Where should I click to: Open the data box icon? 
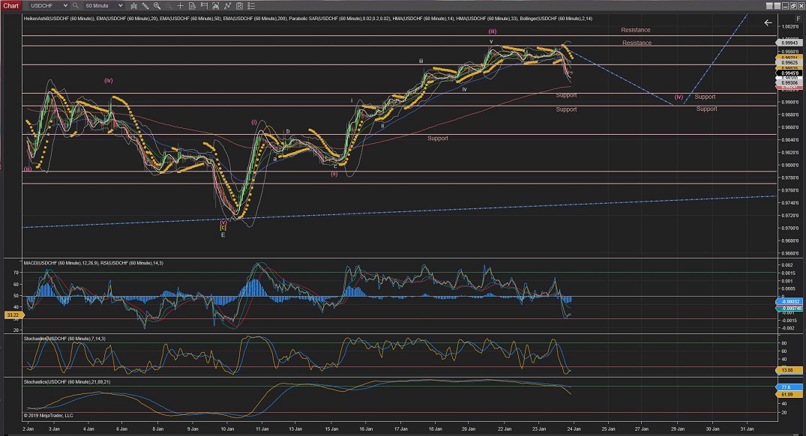point(192,6)
